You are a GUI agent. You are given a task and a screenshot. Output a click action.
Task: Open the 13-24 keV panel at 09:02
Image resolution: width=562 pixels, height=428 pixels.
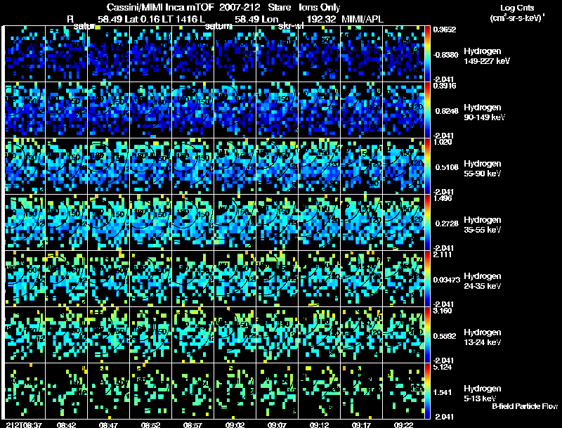235,335
